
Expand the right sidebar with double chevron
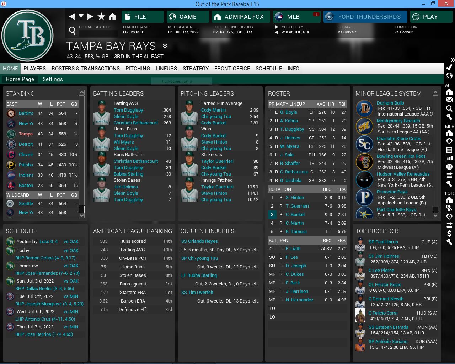(x=453, y=60)
